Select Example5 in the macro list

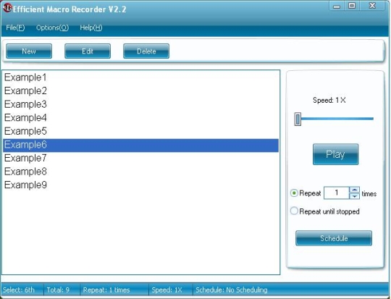click(x=140, y=131)
